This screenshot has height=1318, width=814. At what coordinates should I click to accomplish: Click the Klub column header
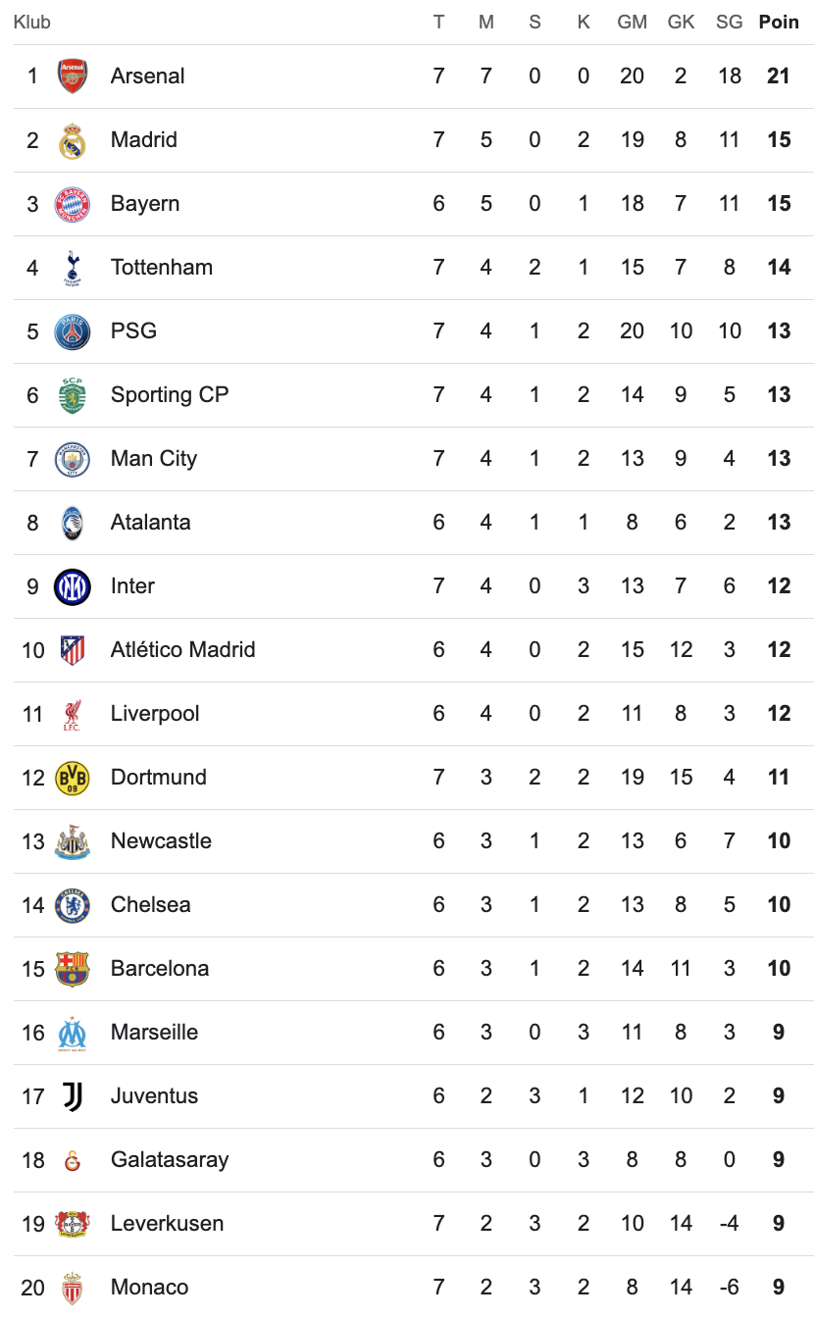(x=32, y=23)
